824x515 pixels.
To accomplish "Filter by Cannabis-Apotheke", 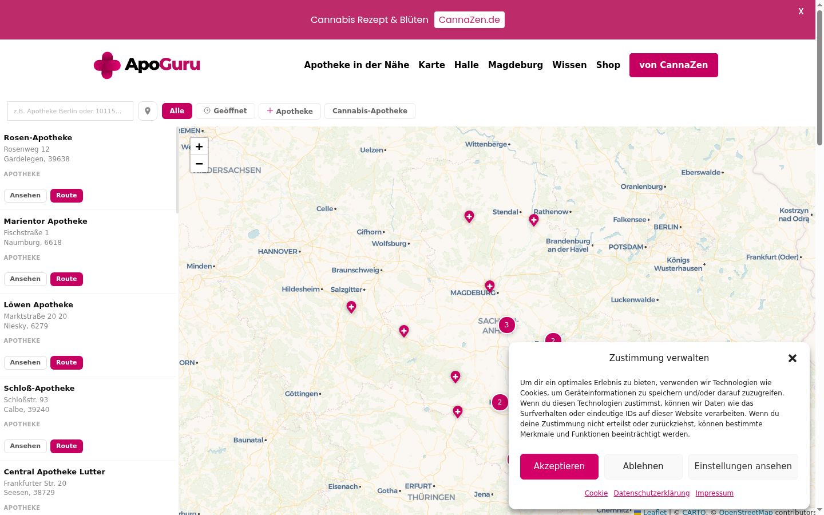I will point(370,111).
